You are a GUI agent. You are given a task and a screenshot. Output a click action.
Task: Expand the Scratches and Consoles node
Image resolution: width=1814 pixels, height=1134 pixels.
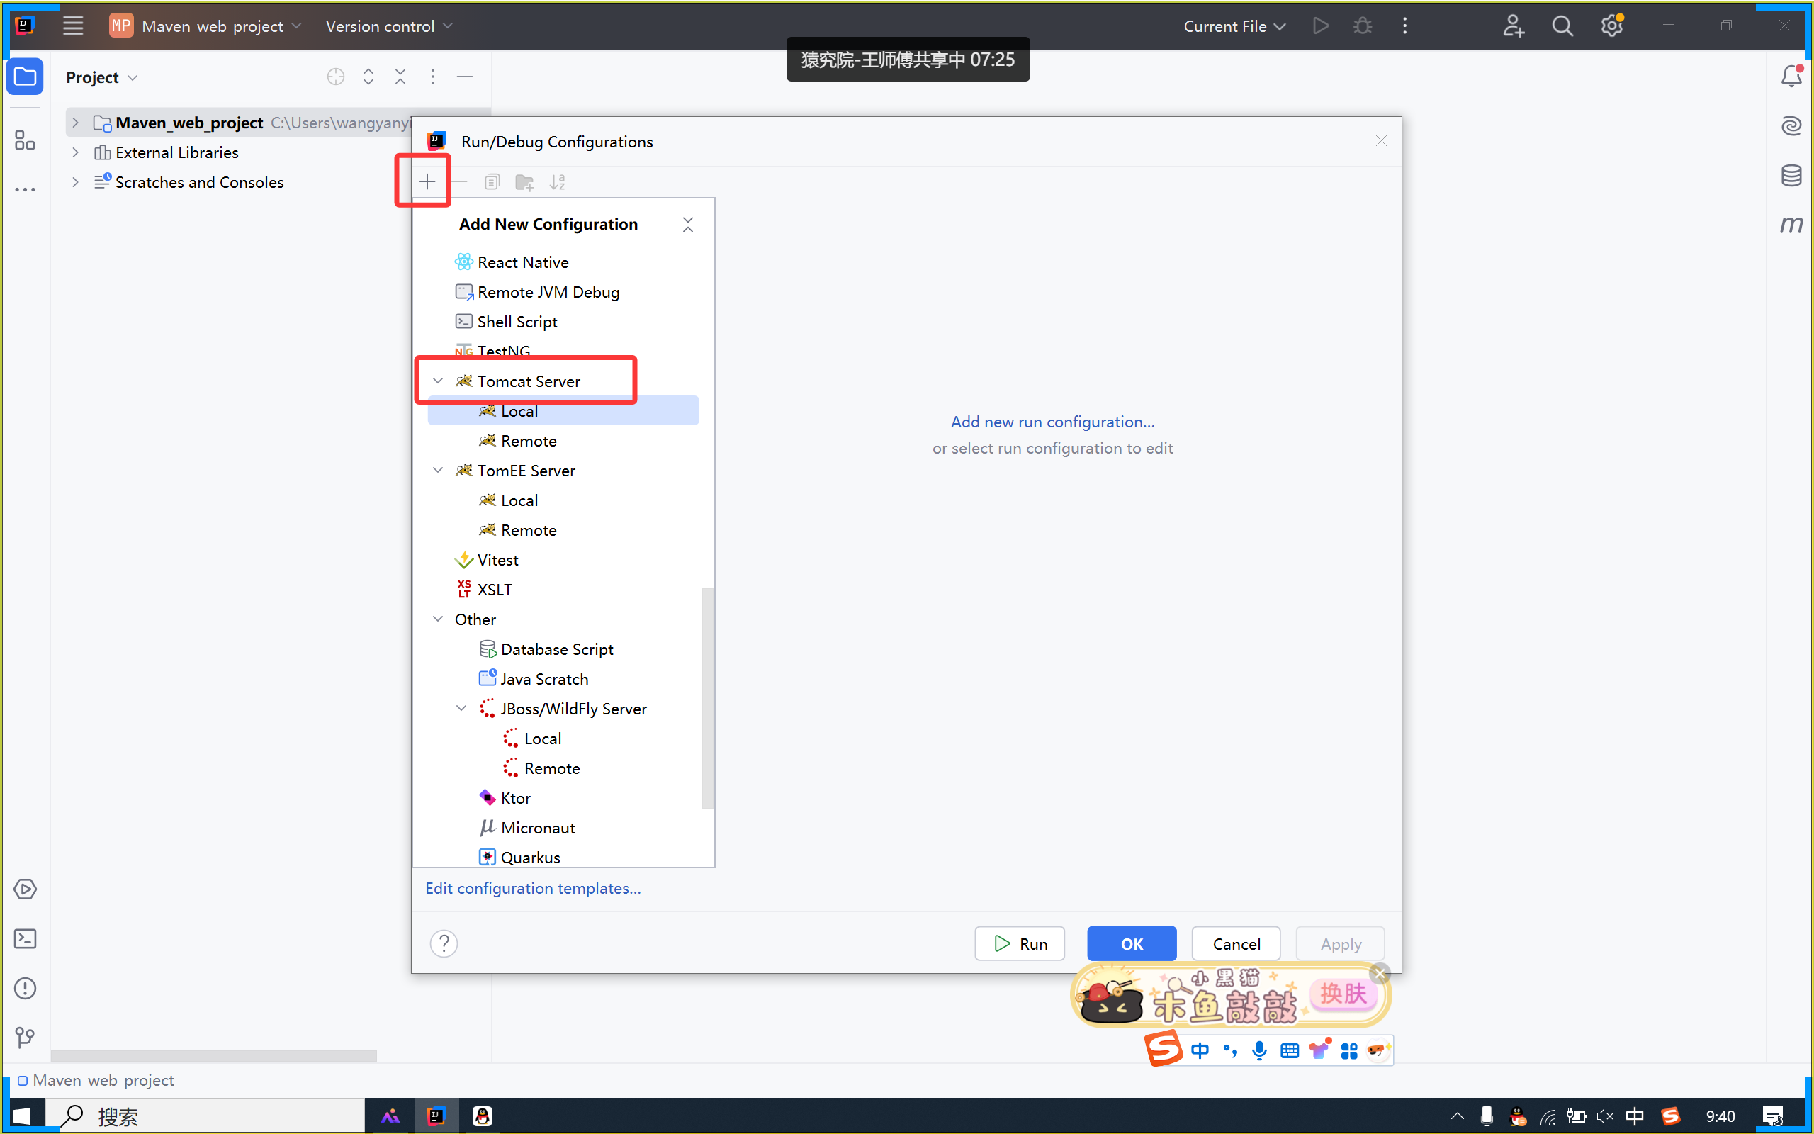(75, 182)
